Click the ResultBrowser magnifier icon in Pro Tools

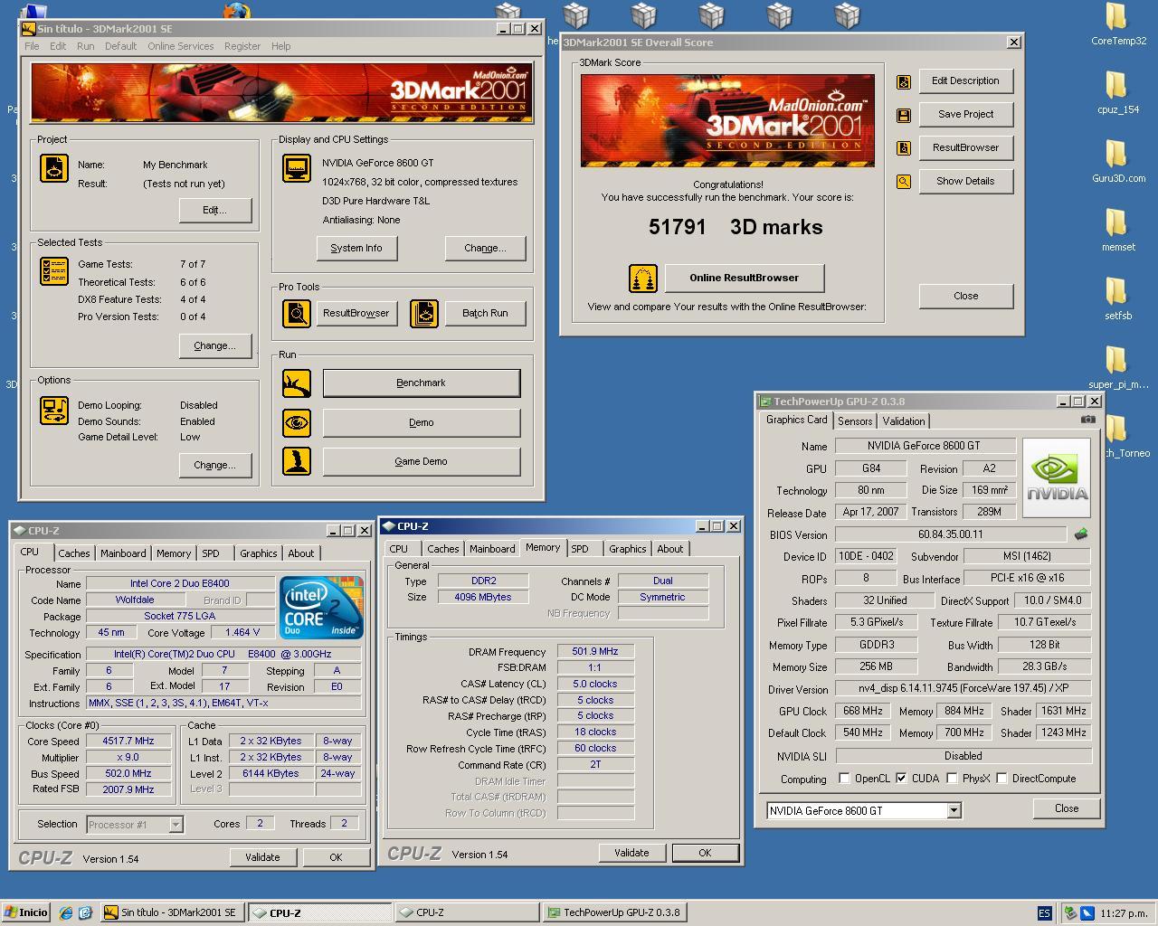coord(297,313)
